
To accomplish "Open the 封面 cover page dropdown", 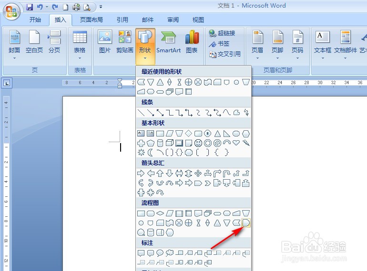I will coord(14,45).
